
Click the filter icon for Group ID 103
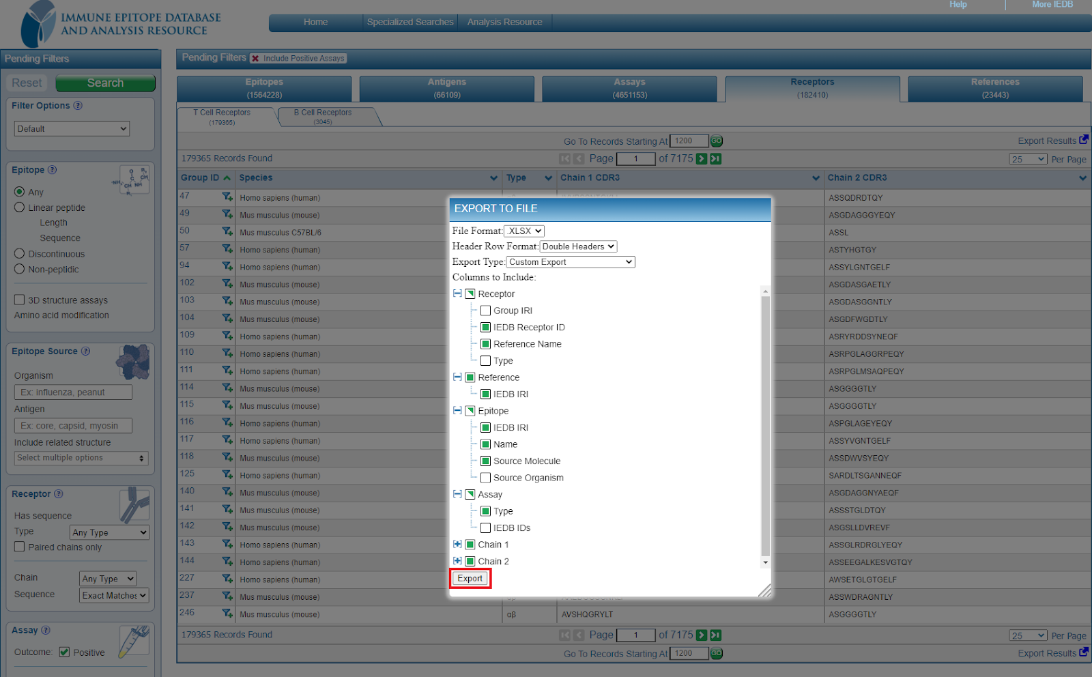coord(227,301)
